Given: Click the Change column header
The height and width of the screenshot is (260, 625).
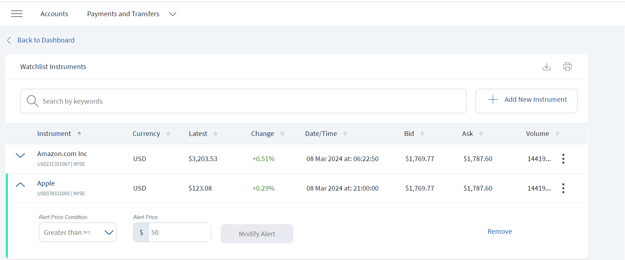Looking at the screenshot, I should [x=262, y=133].
